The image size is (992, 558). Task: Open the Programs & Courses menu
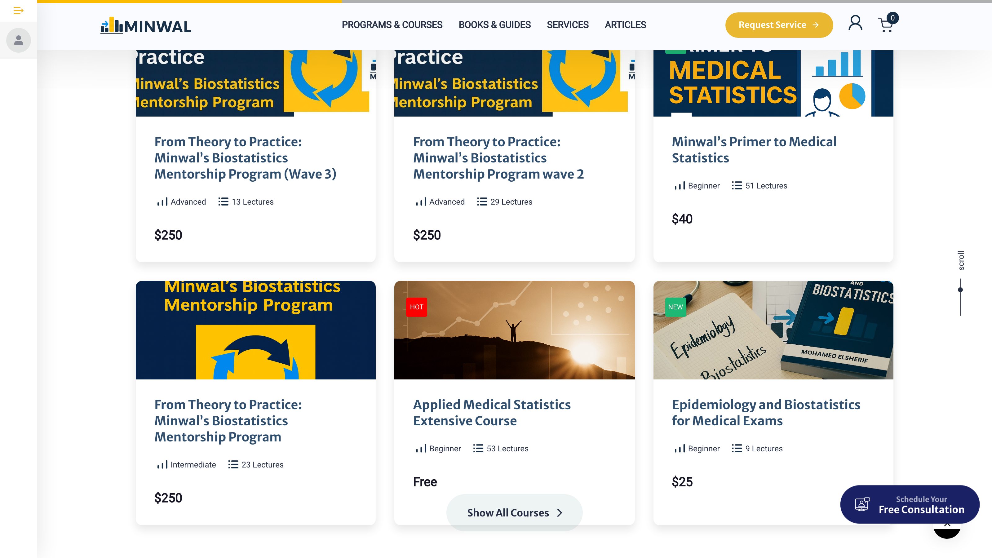tap(392, 25)
